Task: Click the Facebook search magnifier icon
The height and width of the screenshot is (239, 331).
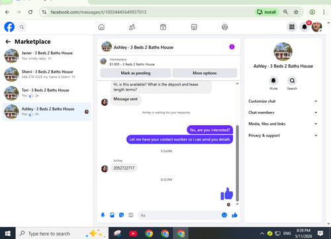Action: click(x=22, y=27)
